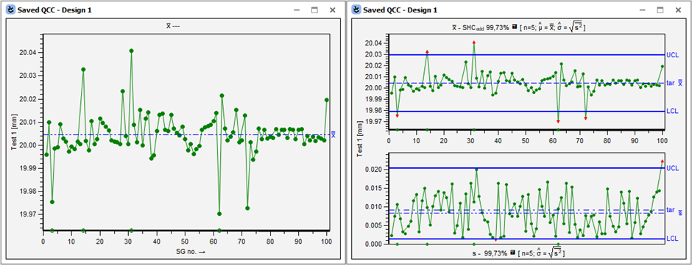Viewport: 692px width, 265px height.
Task: Click the UCL label of the s chart
Action: (673, 168)
